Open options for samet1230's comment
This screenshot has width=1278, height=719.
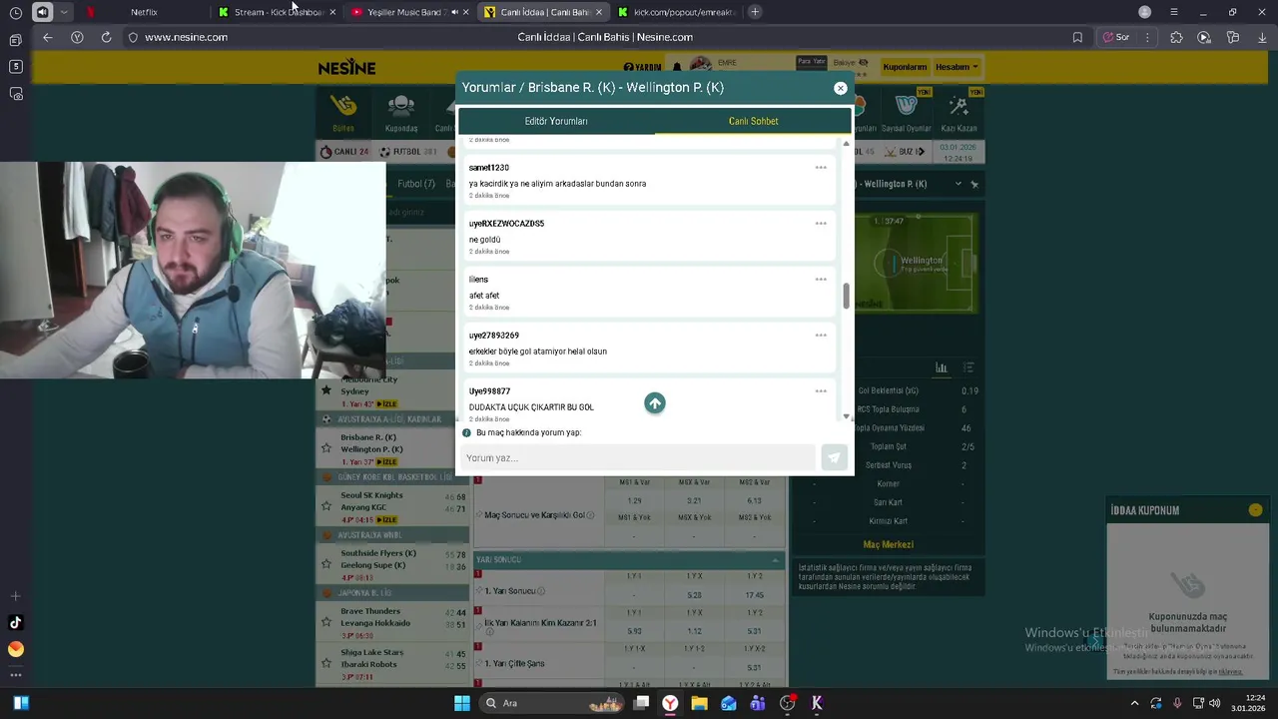(821, 168)
